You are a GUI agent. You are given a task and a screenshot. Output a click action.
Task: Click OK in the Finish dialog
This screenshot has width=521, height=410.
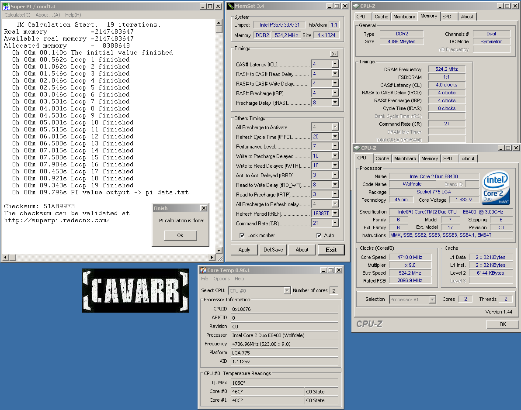tap(181, 235)
